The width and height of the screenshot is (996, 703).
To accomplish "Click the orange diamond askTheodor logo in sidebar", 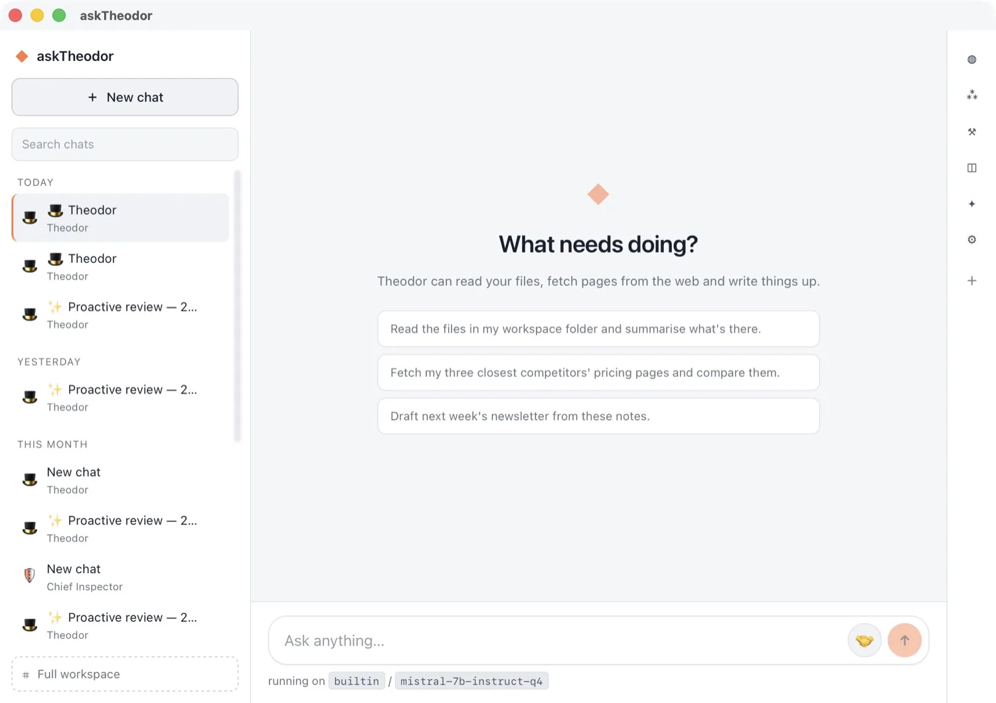I will [x=22, y=56].
